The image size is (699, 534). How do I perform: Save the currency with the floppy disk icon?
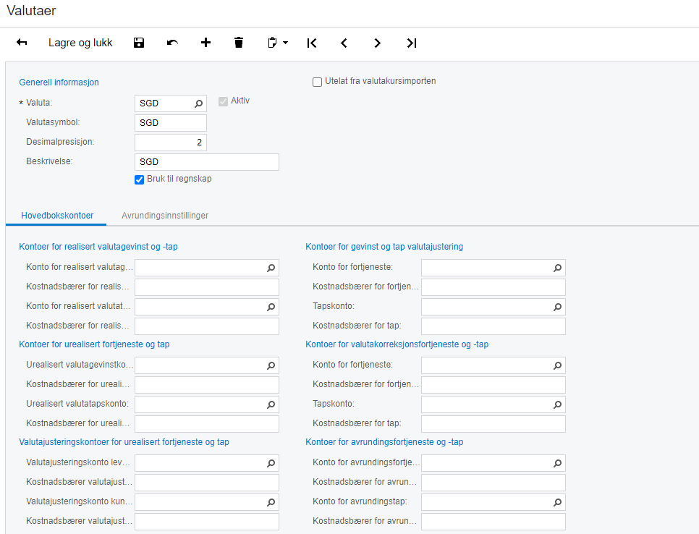(139, 43)
